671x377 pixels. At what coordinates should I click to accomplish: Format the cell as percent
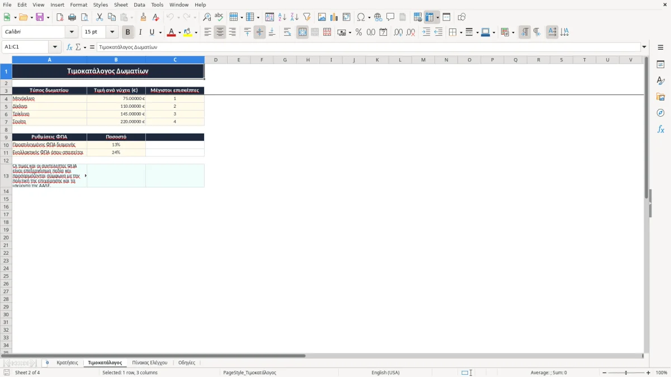(358, 32)
